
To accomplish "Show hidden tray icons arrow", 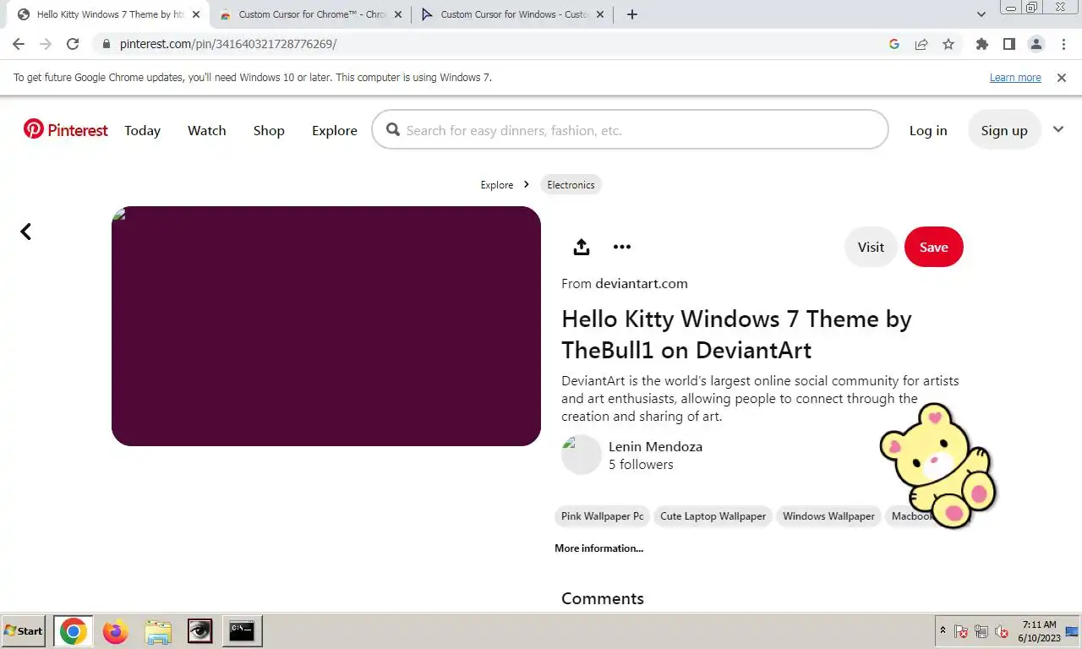I will click(943, 630).
